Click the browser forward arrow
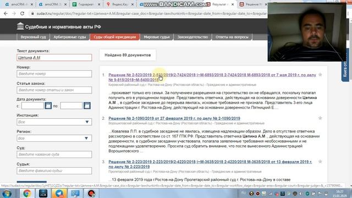This screenshot has height=198, width=352. pyautogui.click(x=14, y=13)
